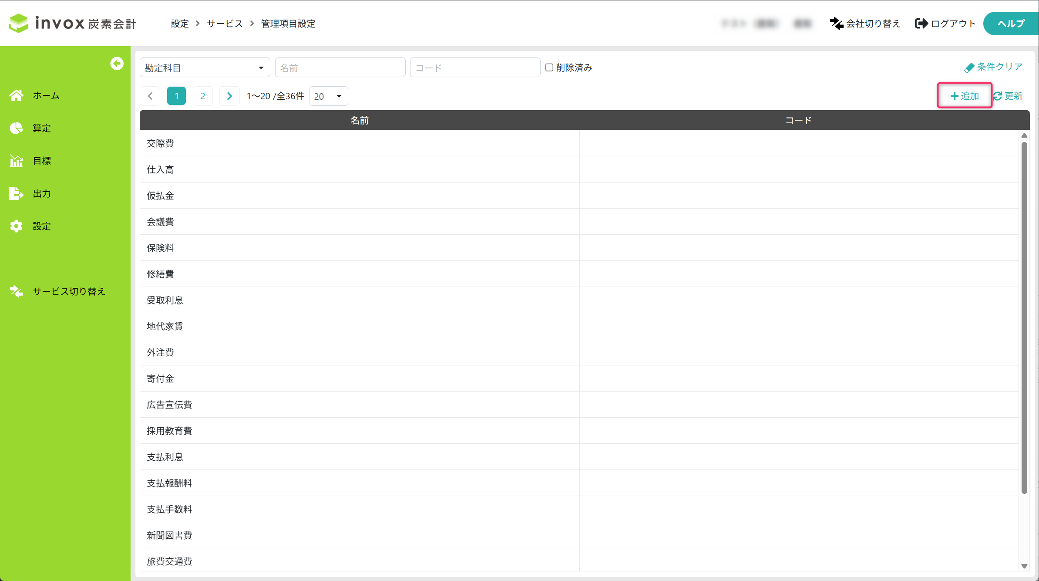Check the 削除済み checkbox
Screen dimensions: 1039x581
[x=549, y=68]
